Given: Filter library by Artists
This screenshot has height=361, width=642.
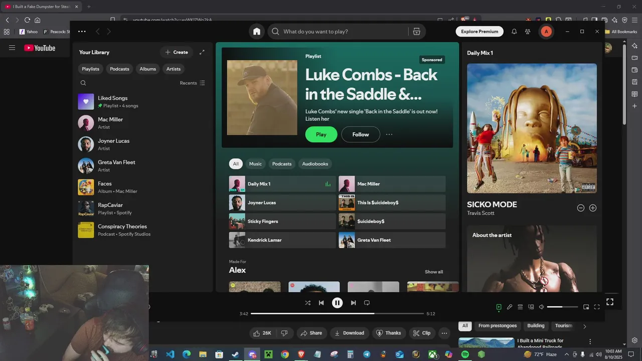Looking at the screenshot, I should 174,69.
